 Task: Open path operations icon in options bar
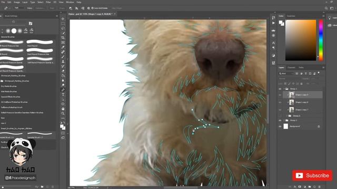71,8
